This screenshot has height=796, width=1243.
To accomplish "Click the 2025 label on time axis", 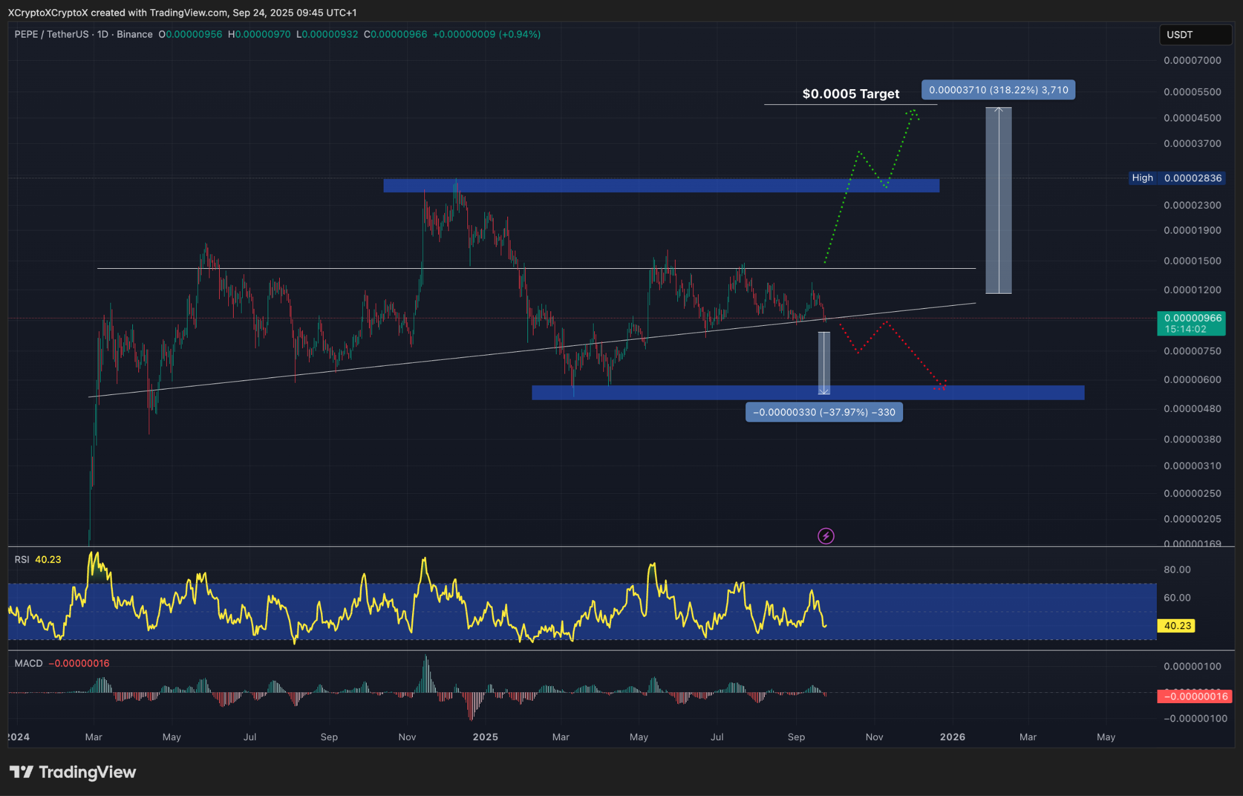I will pos(485,737).
